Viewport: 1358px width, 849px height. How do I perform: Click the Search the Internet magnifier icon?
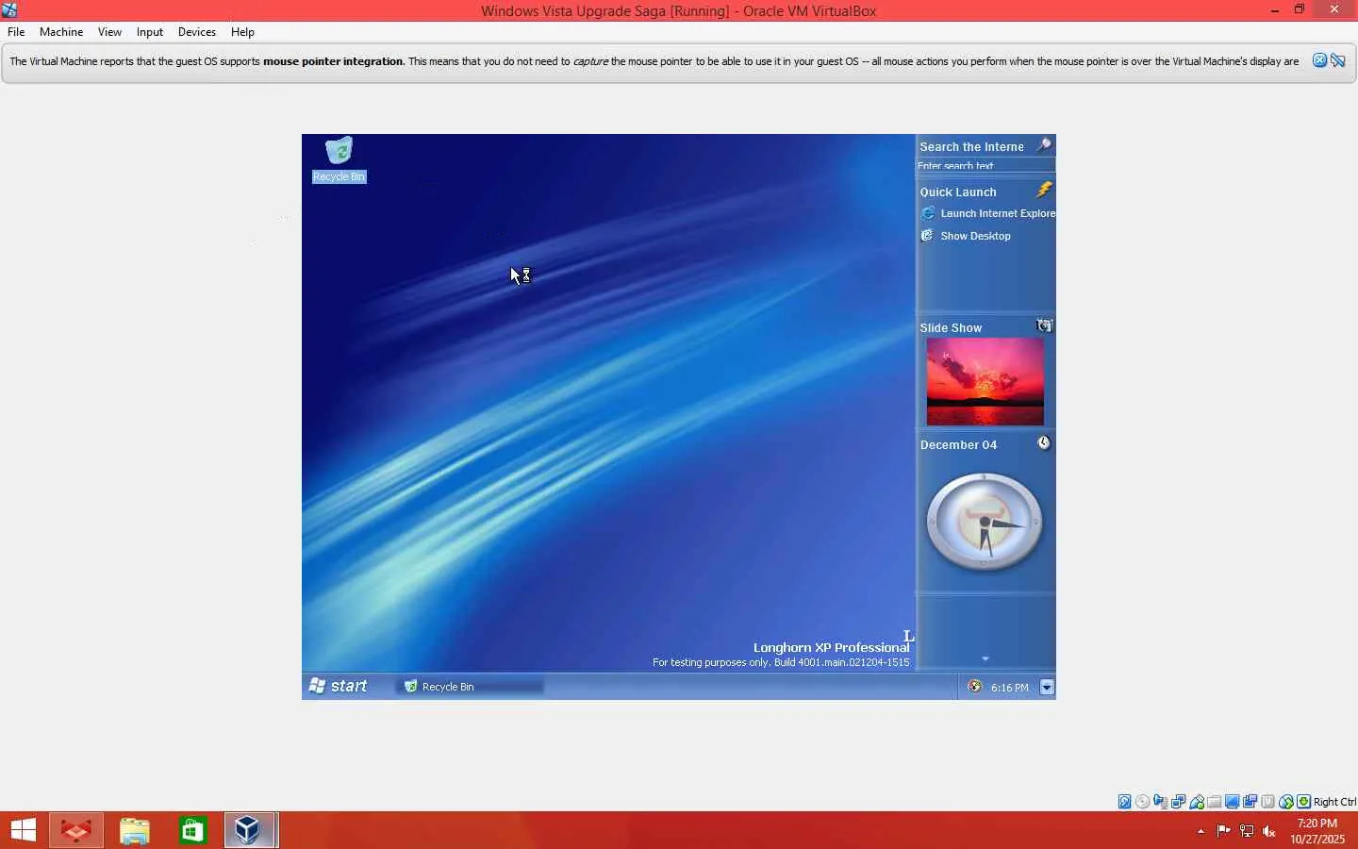click(1044, 145)
